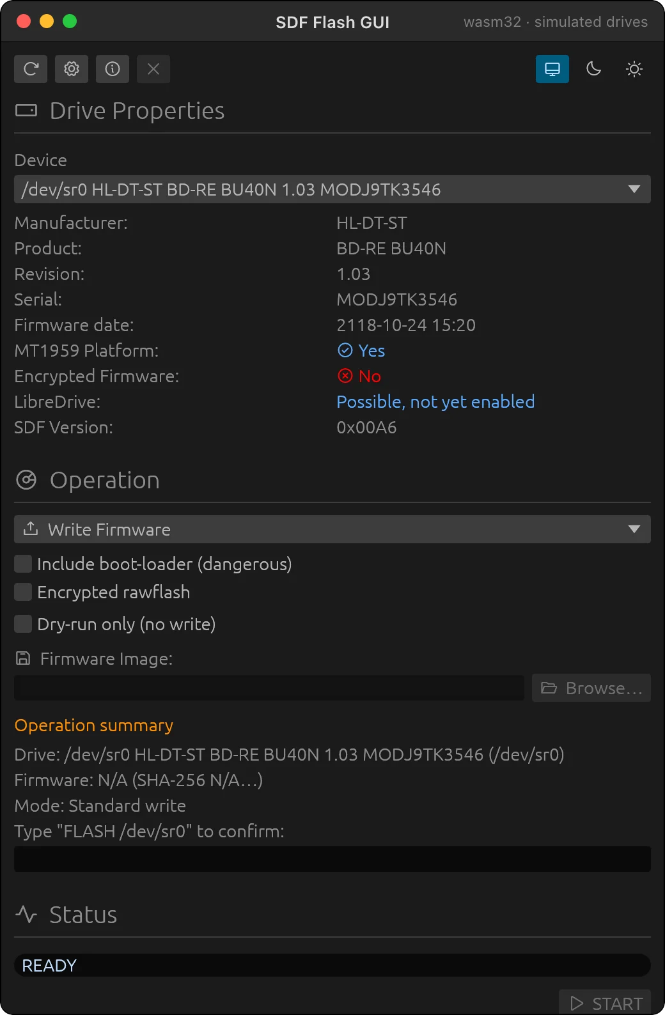Click the disc icon beside Operation
The image size is (665, 1015).
[x=26, y=480]
